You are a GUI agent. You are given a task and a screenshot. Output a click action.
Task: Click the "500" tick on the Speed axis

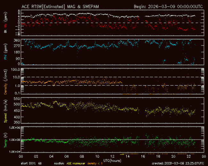pyautogui.click(x=17, y=104)
